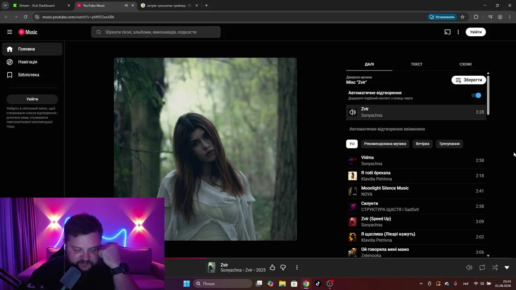
Task: Click the large Zvir album artwork
Action: pos(205,149)
